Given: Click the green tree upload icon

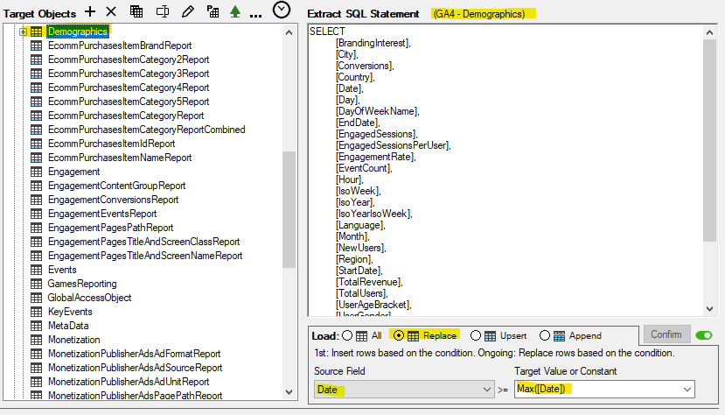Looking at the screenshot, I should pos(234,11).
